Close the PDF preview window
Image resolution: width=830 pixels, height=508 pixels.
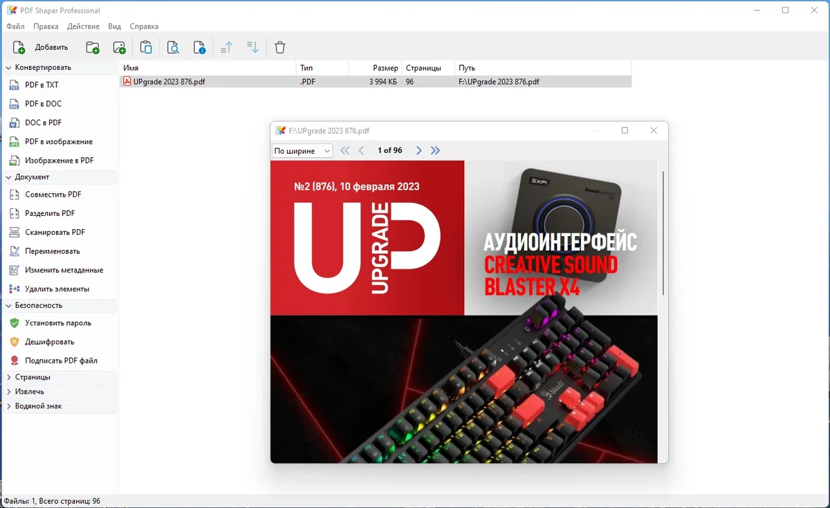(654, 130)
